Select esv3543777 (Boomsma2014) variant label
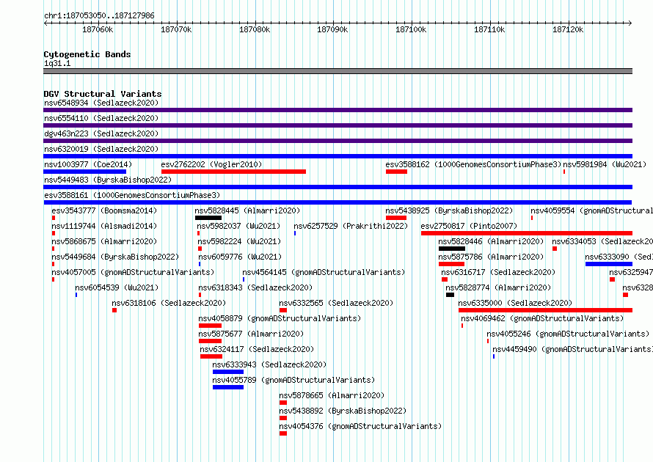 coord(104,210)
